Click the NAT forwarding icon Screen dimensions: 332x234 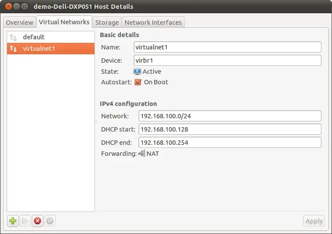pyautogui.click(x=141, y=154)
